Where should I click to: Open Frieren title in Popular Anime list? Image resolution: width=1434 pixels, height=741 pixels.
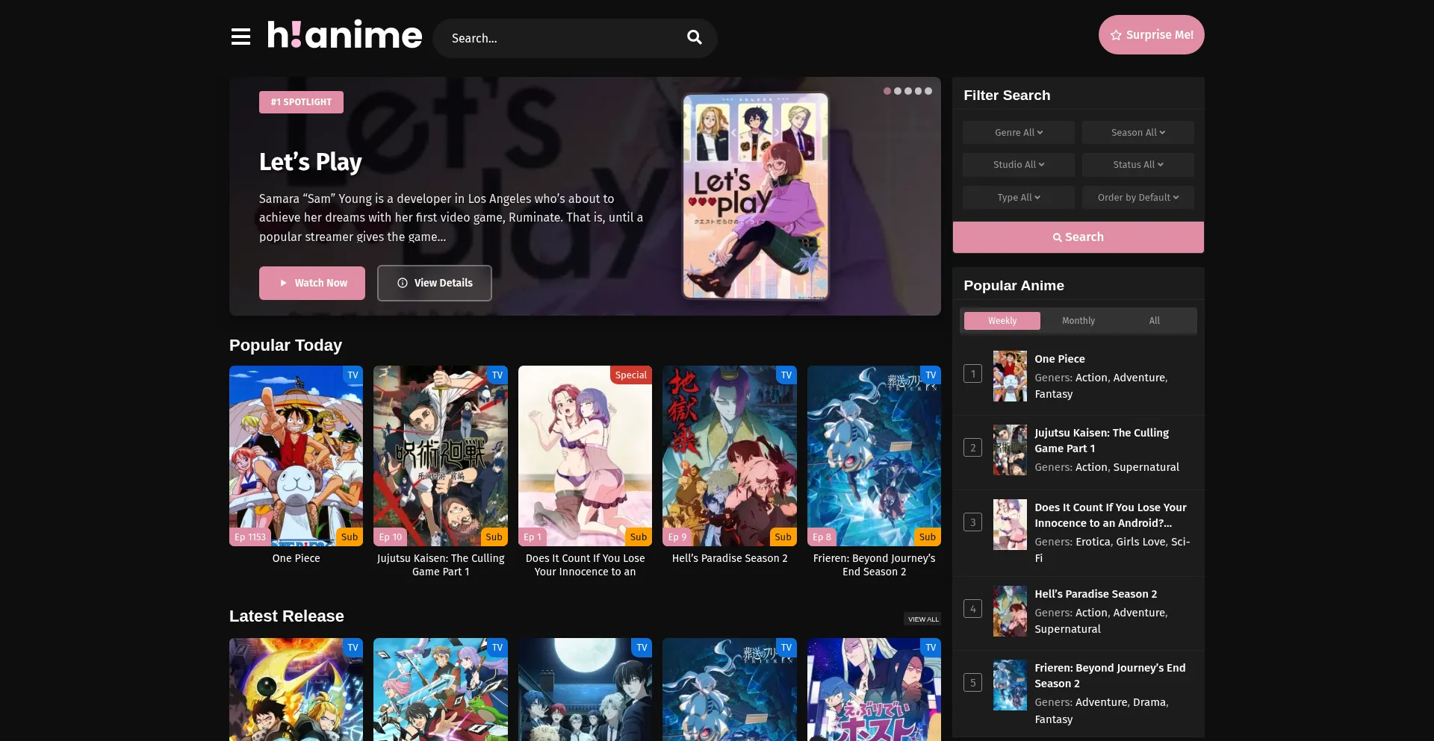[1110, 675]
